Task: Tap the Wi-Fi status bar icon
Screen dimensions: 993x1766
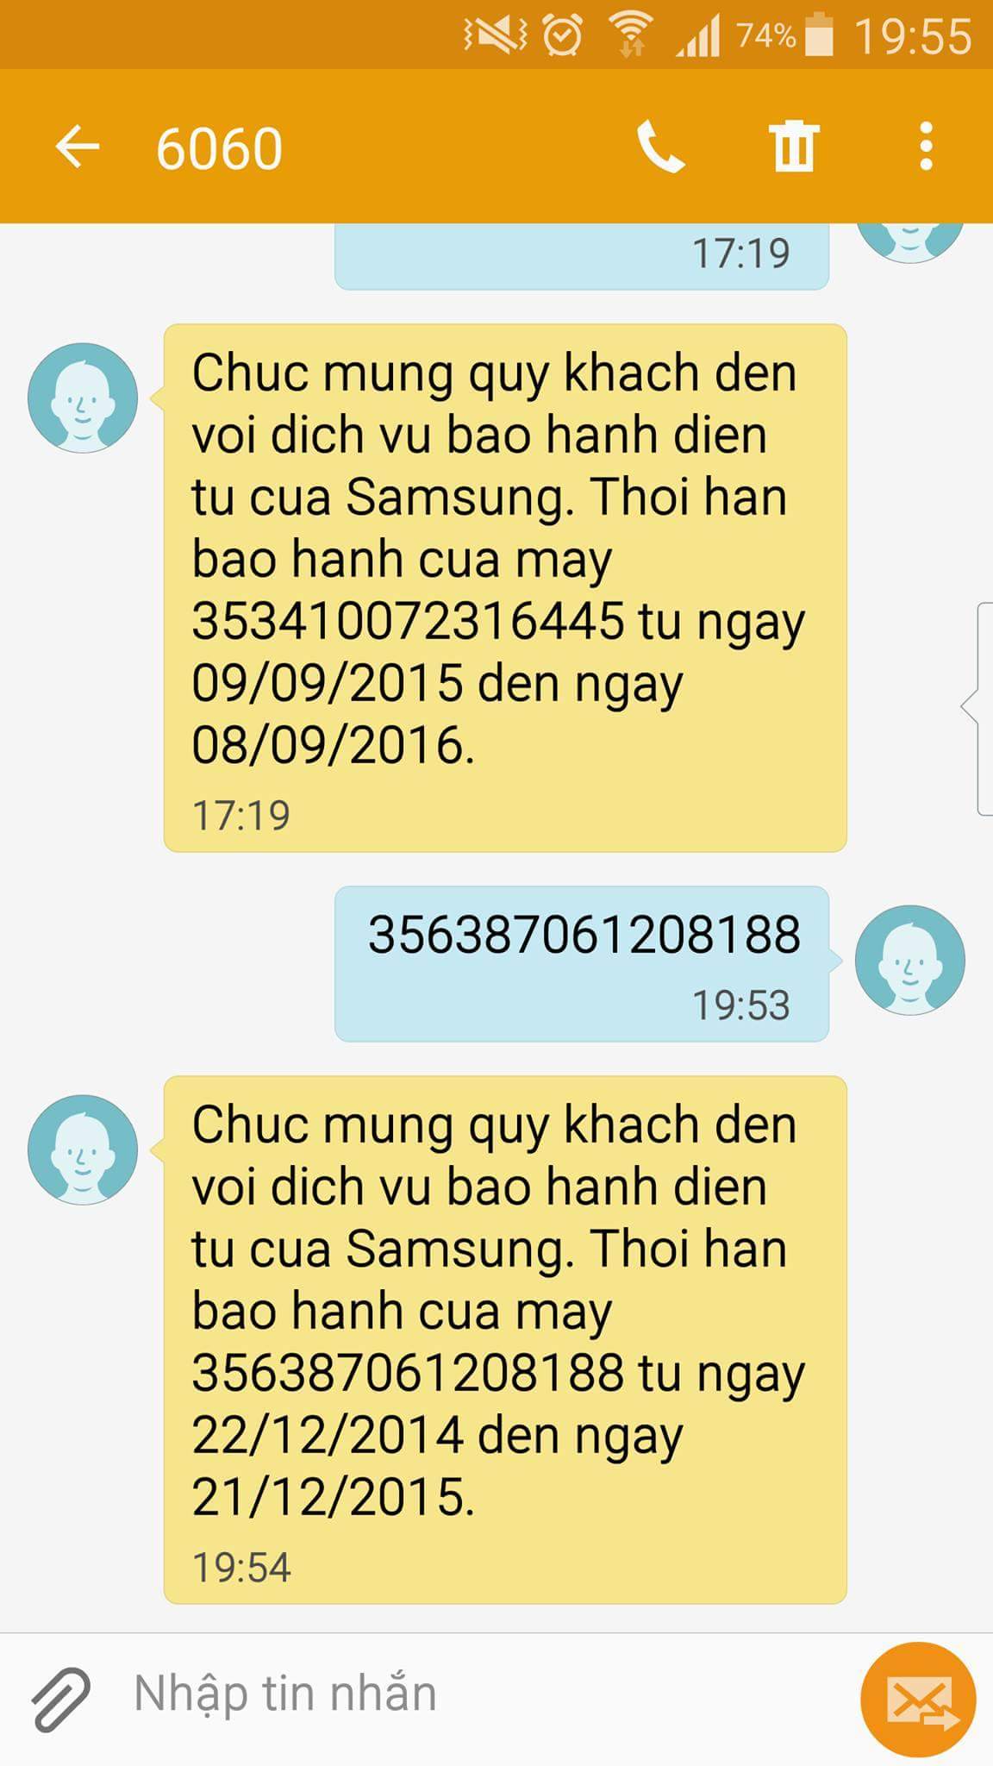Action: coord(630,35)
